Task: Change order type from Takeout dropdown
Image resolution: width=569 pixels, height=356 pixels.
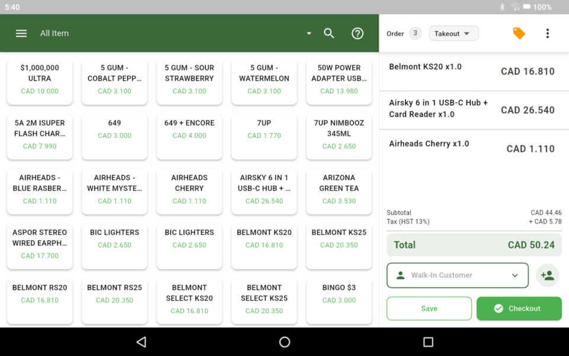Action: (453, 33)
